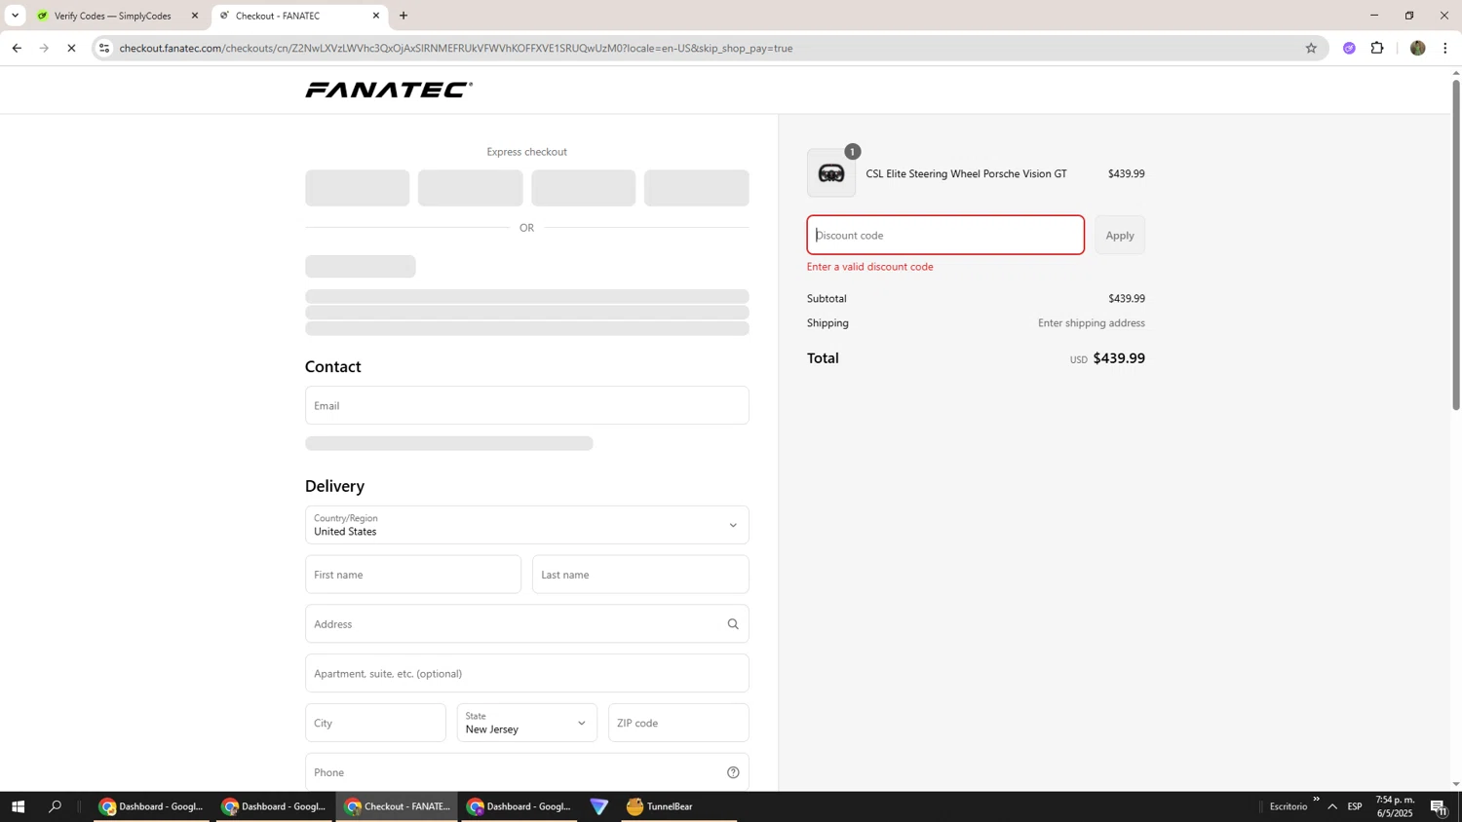
Task: Open a new browser tab
Action: point(404,16)
